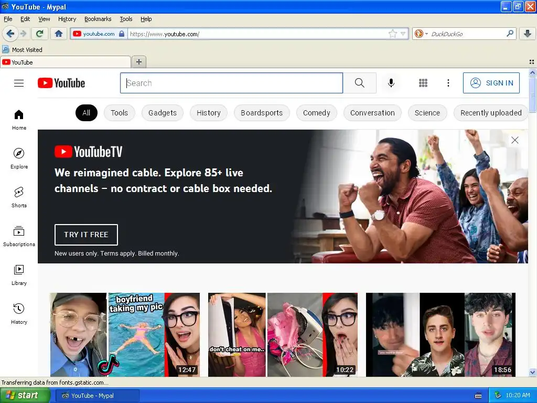This screenshot has height=403, width=537.
Task: Bookmark this page with star icon
Action: [392, 34]
